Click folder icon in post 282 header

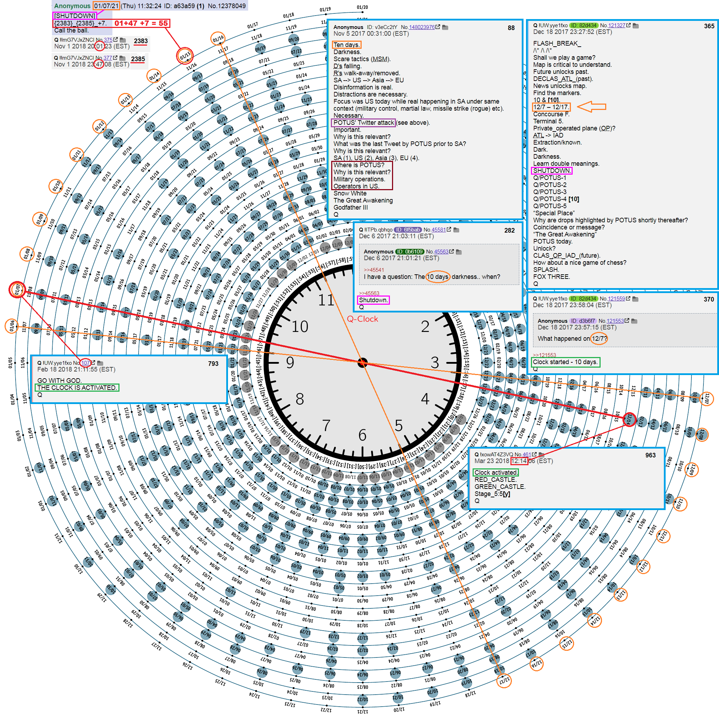coord(456,230)
